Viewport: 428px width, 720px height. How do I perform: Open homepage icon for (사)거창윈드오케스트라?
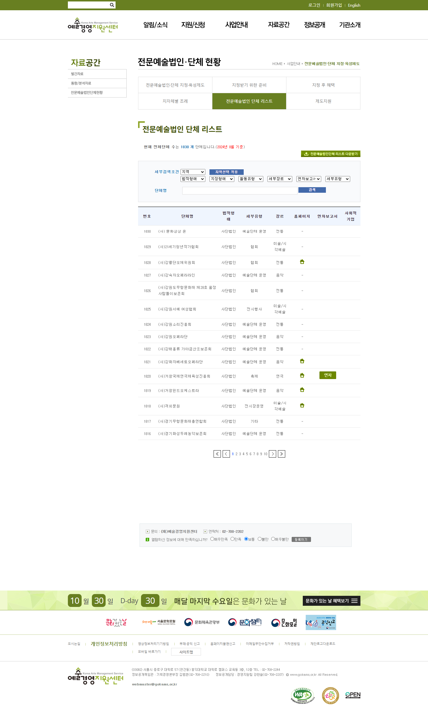[x=302, y=390]
